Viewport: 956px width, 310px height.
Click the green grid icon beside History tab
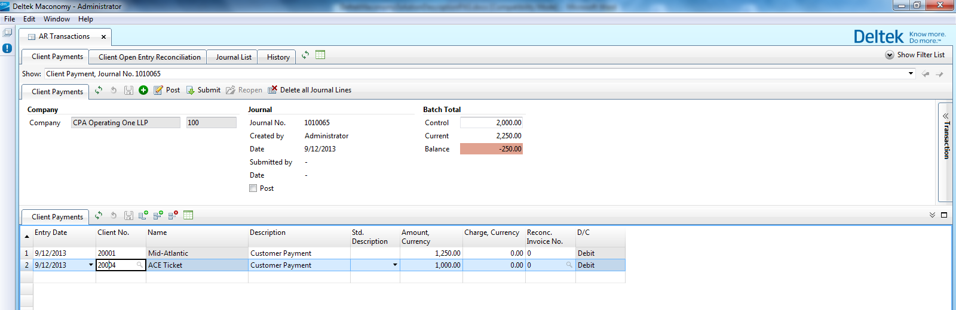coord(320,55)
